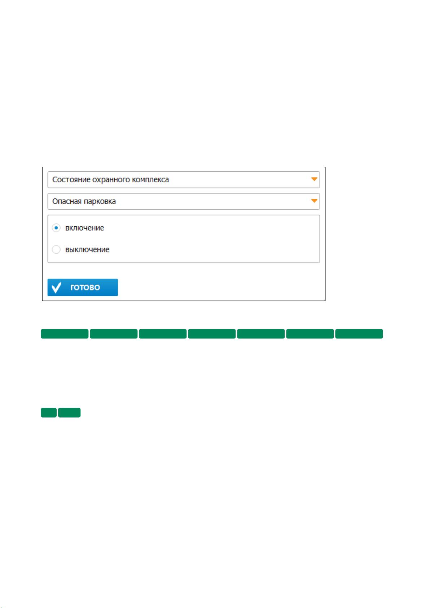Click last green bar in long row
This screenshot has height=608, width=430.
coord(359,334)
